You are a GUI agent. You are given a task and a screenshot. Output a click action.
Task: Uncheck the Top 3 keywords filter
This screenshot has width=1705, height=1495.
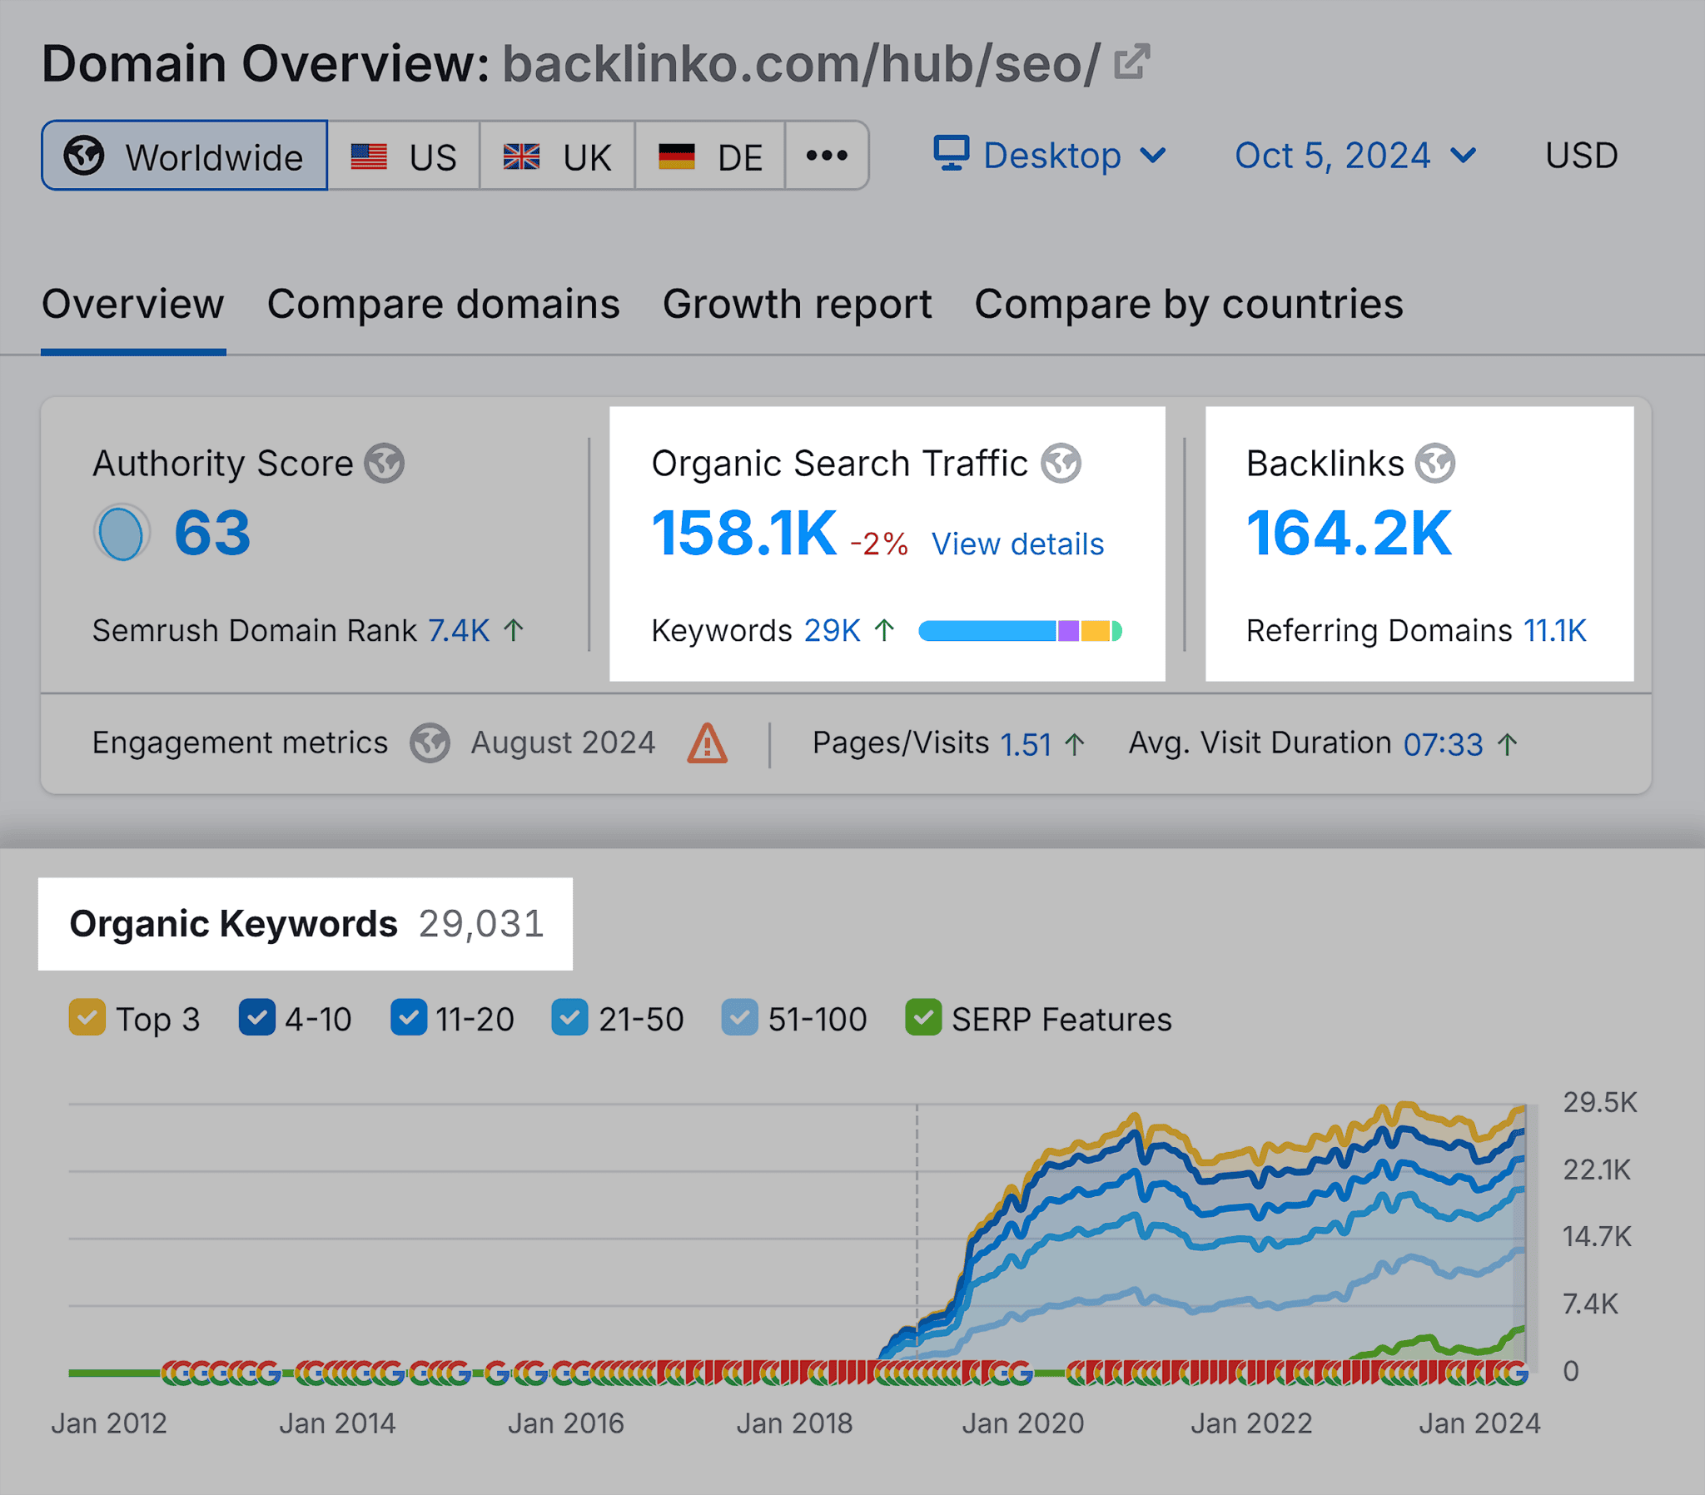pyautogui.click(x=86, y=1018)
